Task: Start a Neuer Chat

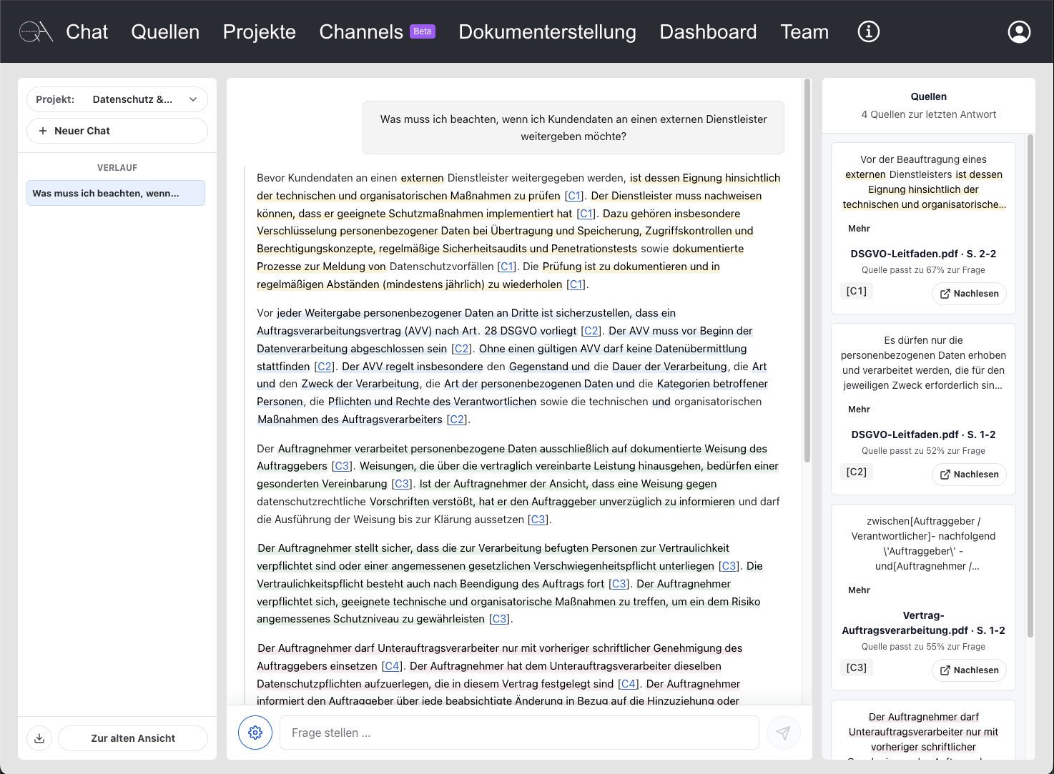Action: click(117, 131)
